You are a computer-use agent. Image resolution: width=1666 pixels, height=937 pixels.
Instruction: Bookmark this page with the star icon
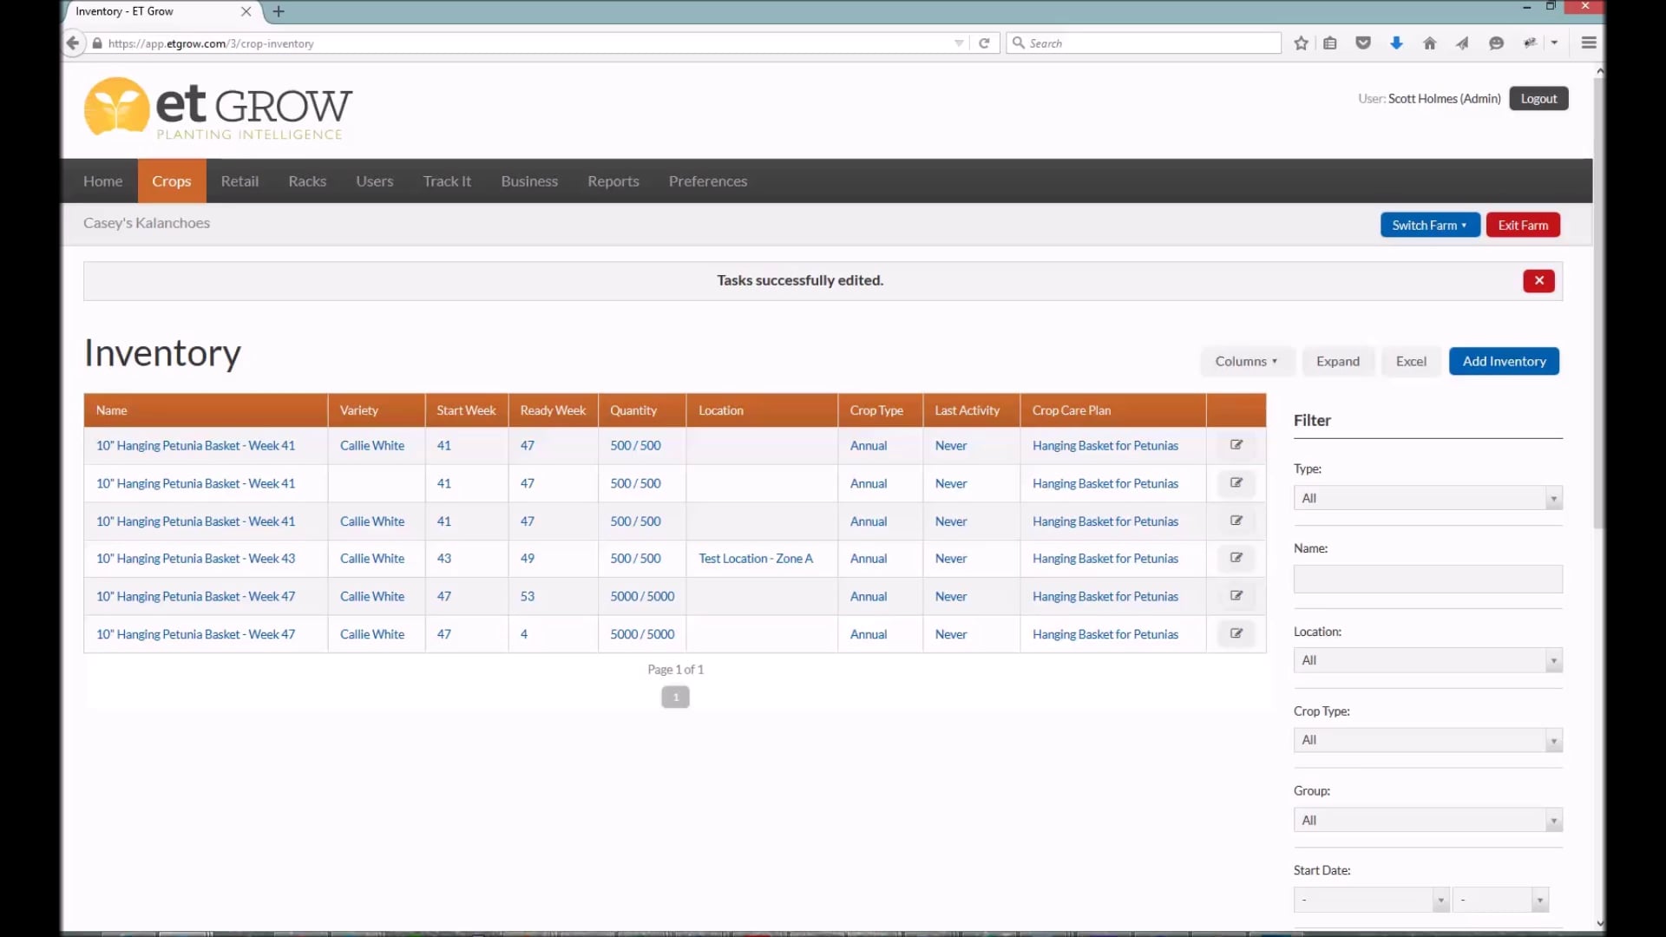(1301, 43)
